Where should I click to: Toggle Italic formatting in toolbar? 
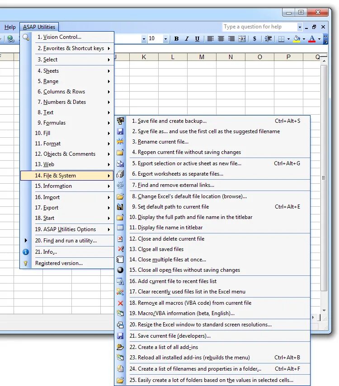coord(187,39)
